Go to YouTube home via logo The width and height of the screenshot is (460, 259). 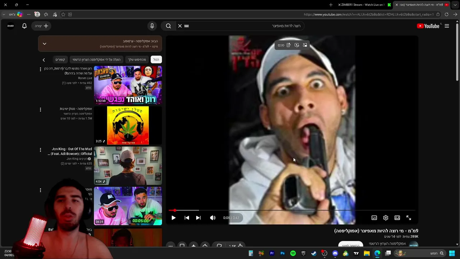428,26
